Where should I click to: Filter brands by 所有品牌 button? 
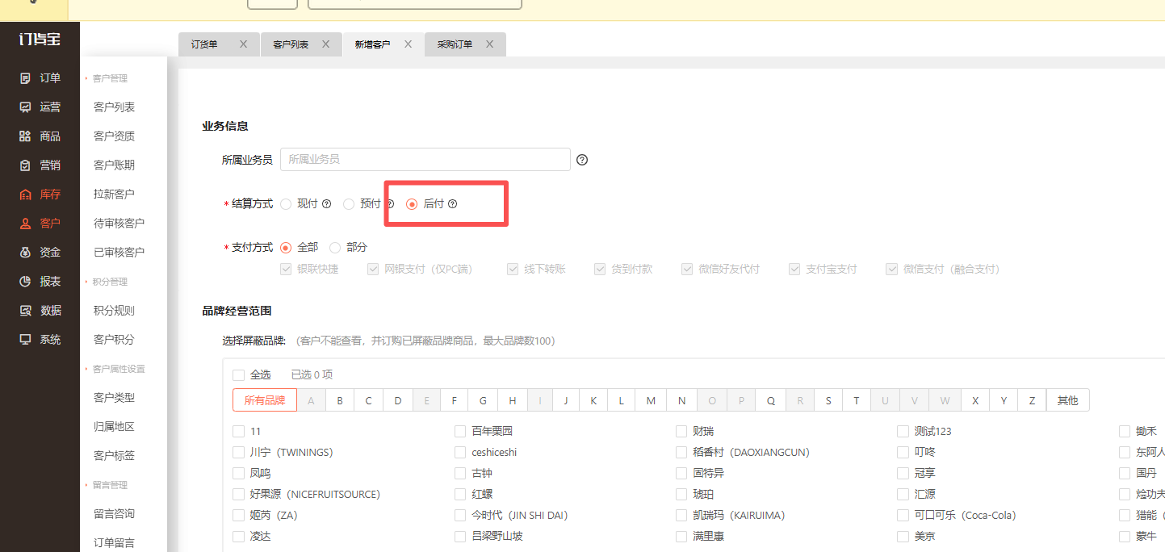pyautogui.click(x=265, y=400)
